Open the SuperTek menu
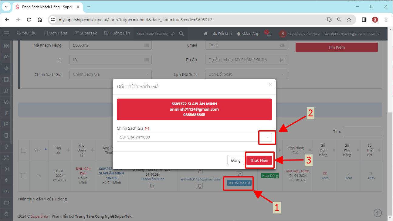393x221 pixels. pos(86,33)
